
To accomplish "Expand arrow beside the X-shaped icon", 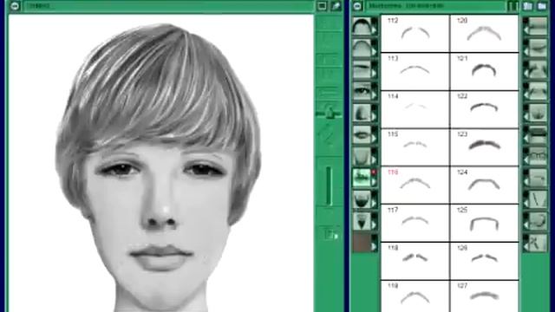I will point(526,247).
